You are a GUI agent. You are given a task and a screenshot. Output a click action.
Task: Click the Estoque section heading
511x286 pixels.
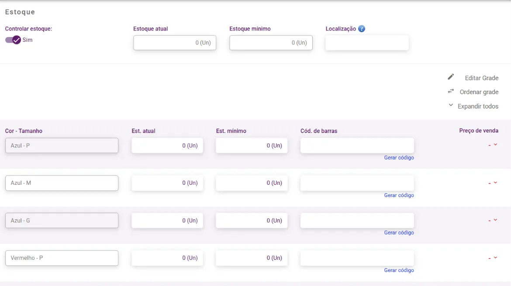pyautogui.click(x=20, y=12)
